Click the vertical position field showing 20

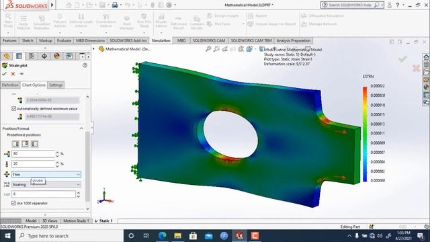33,164
